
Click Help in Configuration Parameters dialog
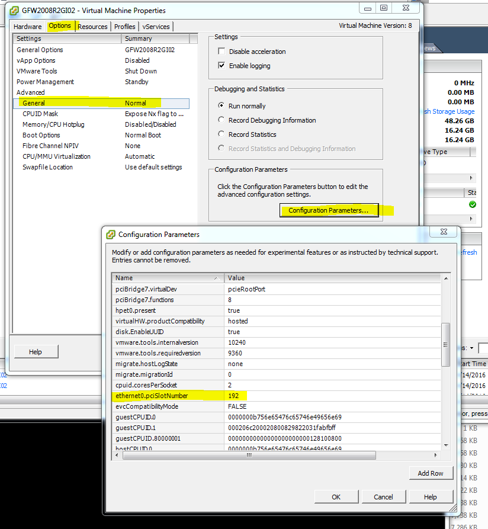431,497
